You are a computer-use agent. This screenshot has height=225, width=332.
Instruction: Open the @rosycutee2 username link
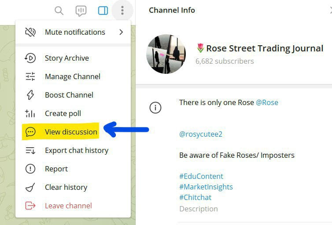(201, 134)
